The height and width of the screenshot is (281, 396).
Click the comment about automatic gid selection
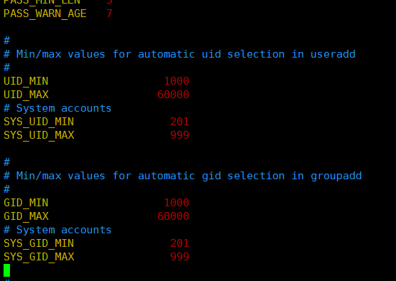coord(183,176)
